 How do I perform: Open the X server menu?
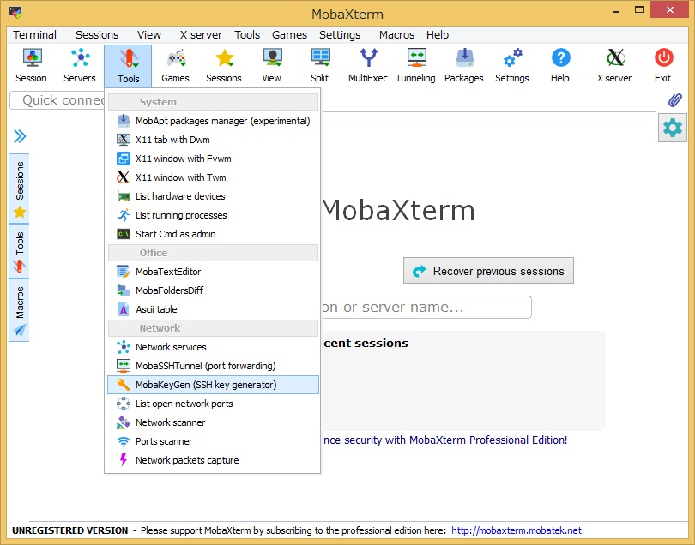(x=201, y=34)
